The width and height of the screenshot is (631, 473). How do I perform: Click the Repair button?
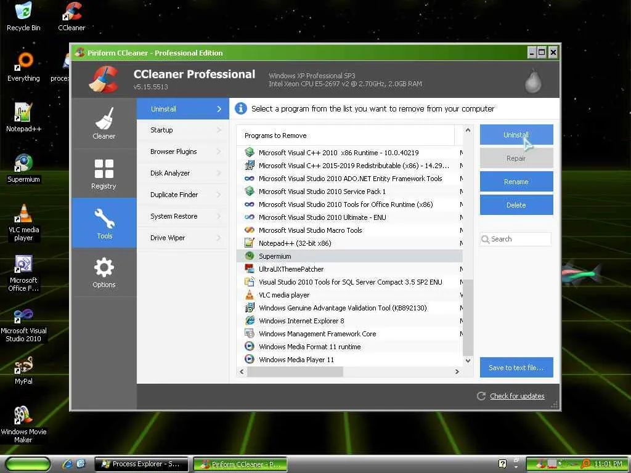tap(516, 158)
